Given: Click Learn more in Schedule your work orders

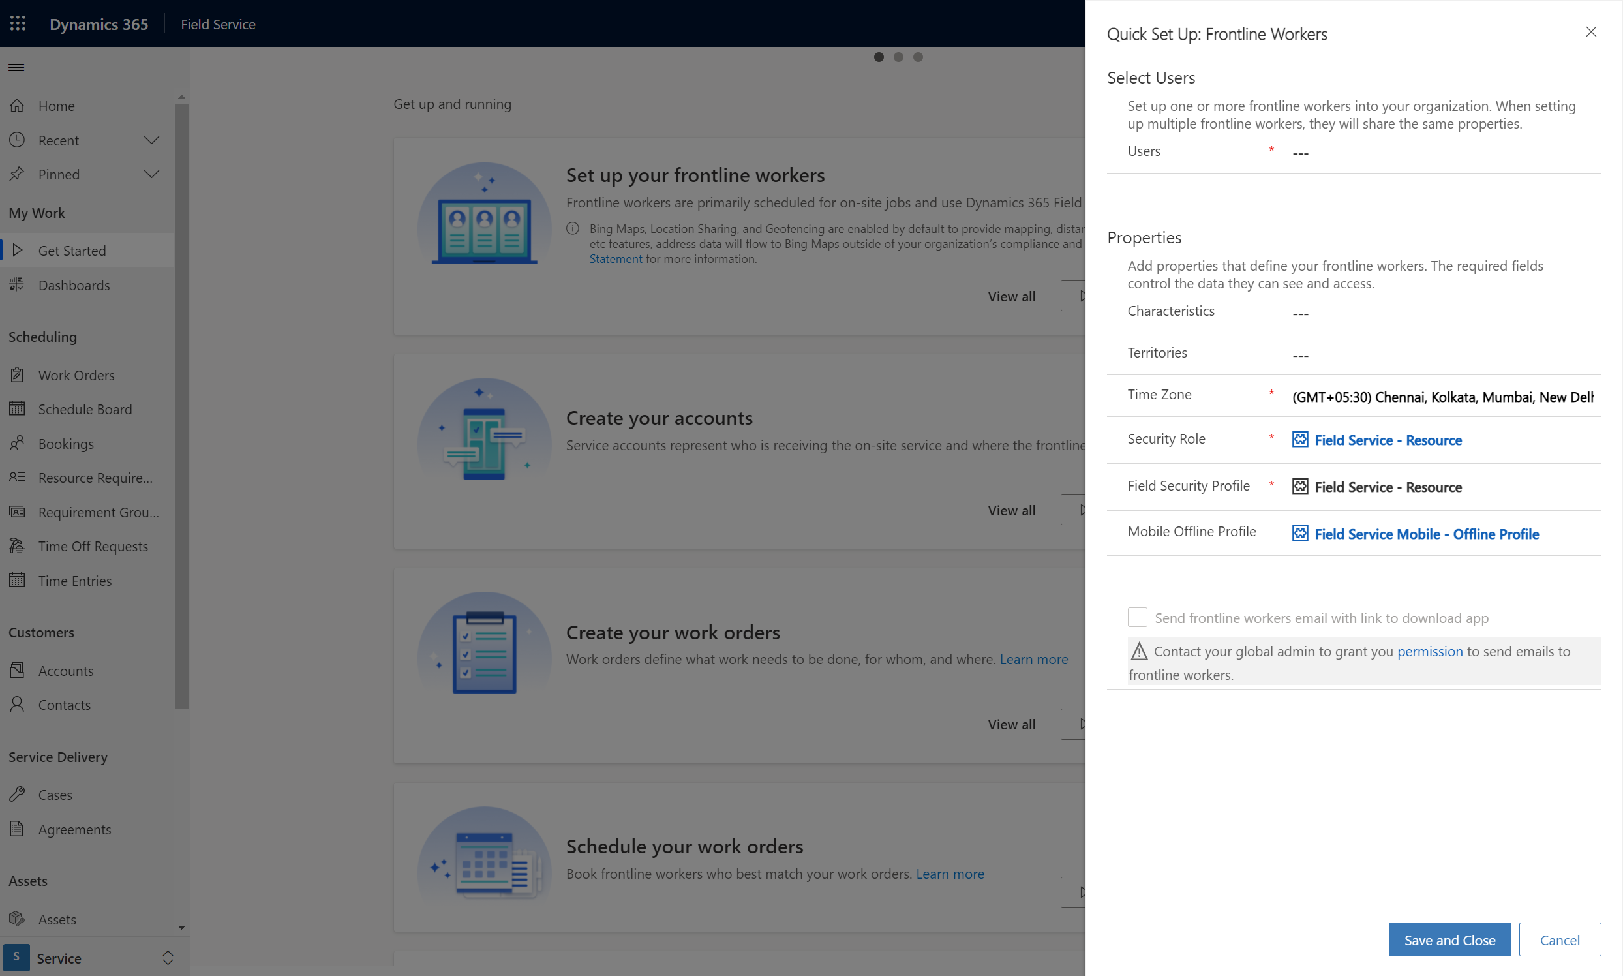Looking at the screenshot, I should 950,874.
